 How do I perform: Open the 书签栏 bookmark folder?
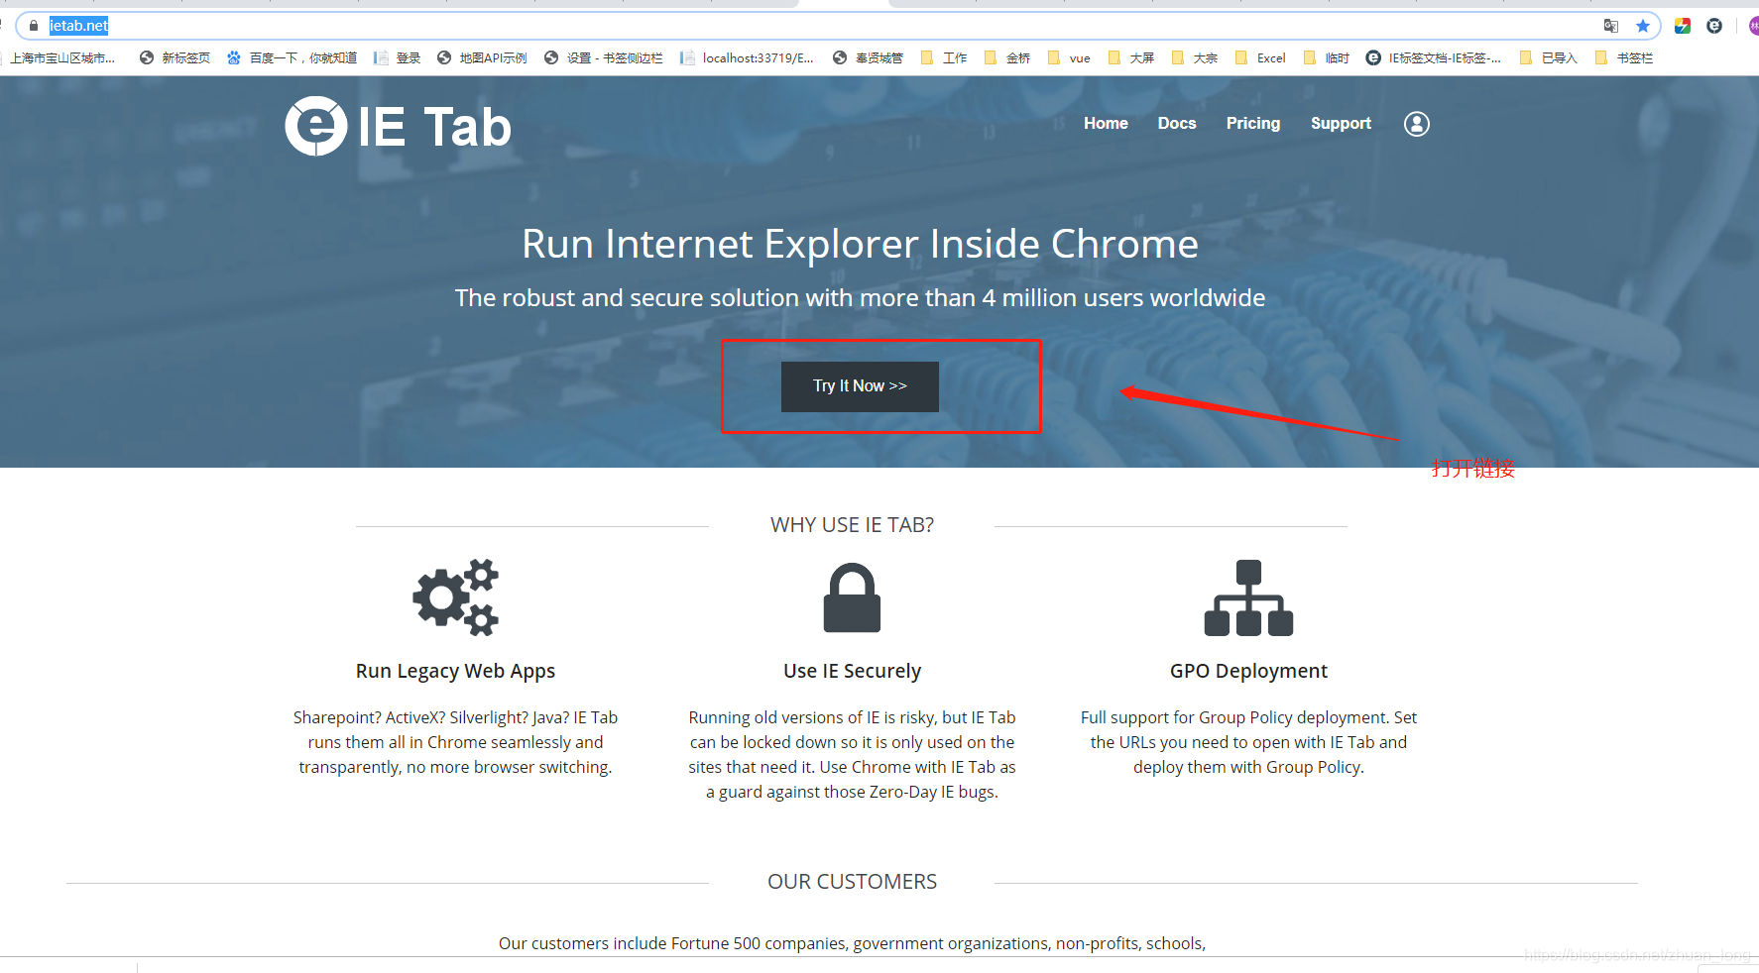tap(1624, 57)
